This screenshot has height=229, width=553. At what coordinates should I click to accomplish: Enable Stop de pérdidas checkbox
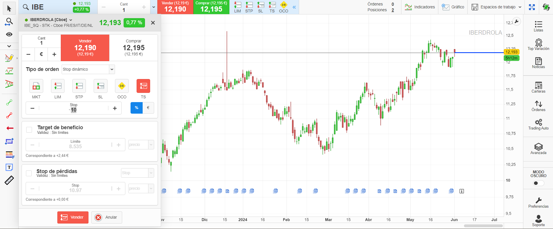tap(29, 173)
